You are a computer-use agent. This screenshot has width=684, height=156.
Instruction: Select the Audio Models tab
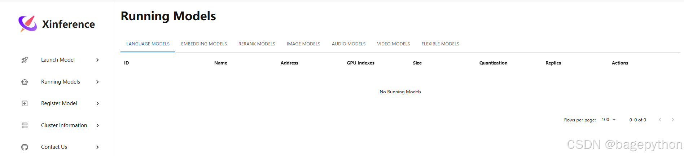(348, 44)
